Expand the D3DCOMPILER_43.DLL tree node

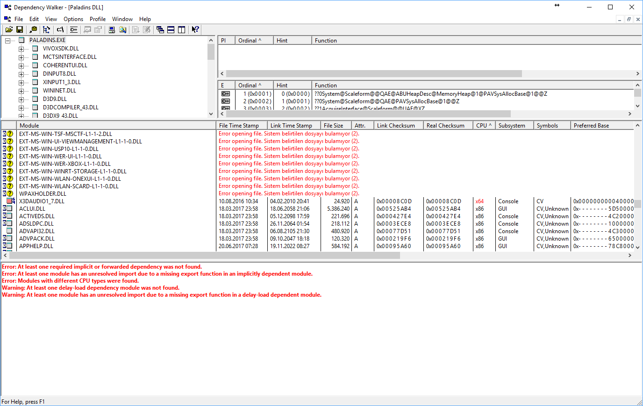(x=21, y=108)
